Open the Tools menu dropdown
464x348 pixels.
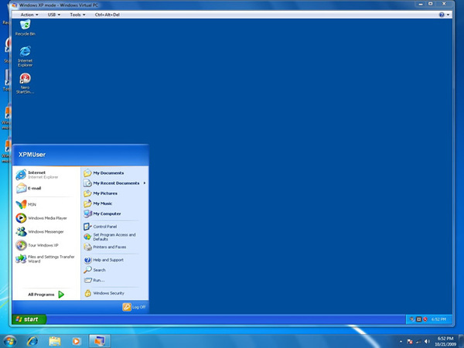(77, 15)
